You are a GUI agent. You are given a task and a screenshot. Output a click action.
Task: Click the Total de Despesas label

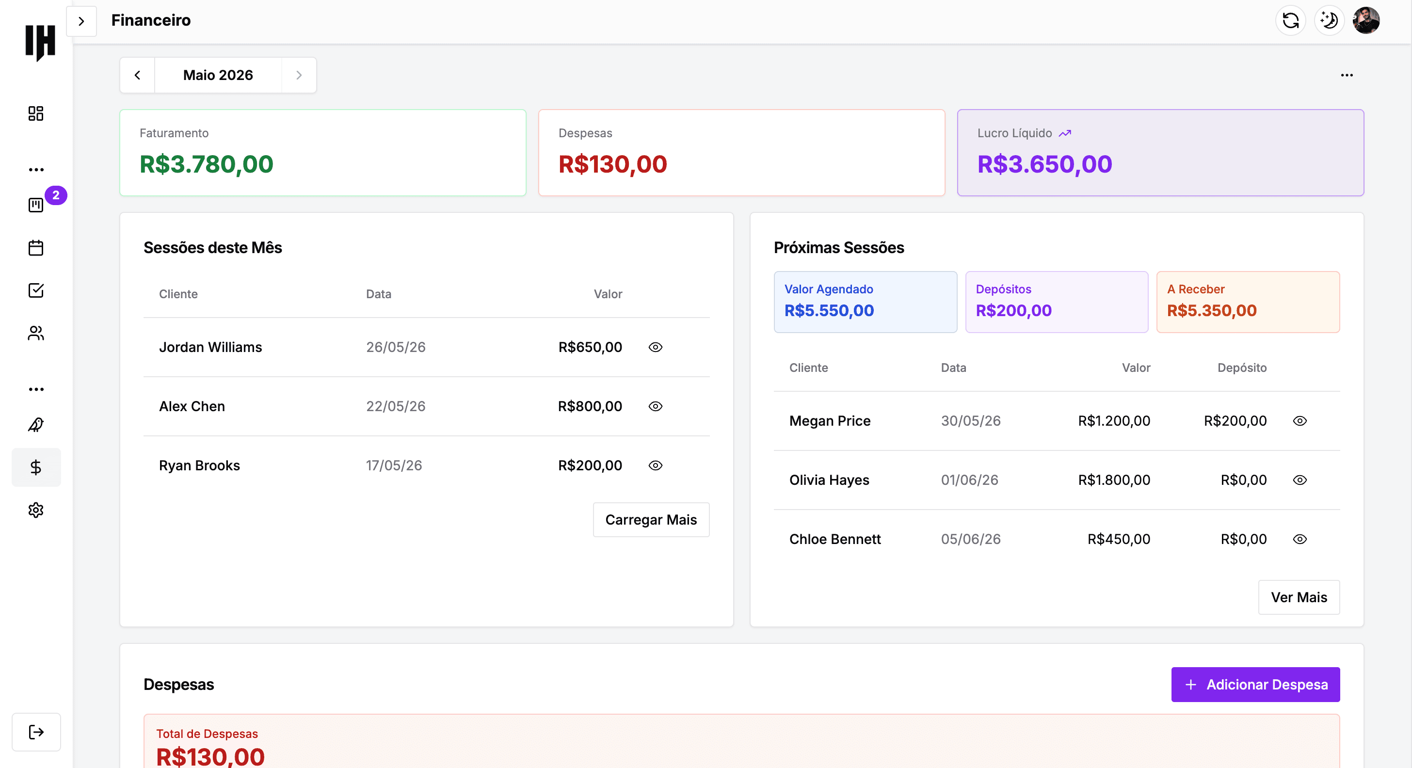pyautogui.click(x=207, y=734)
